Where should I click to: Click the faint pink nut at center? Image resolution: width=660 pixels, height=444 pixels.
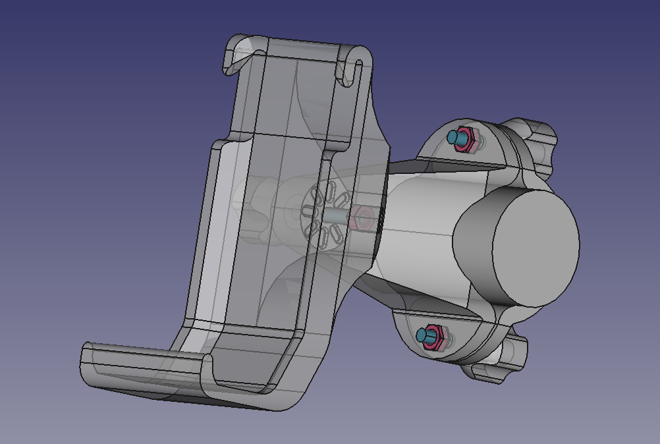pyautogui.click(x=361, y=217)
